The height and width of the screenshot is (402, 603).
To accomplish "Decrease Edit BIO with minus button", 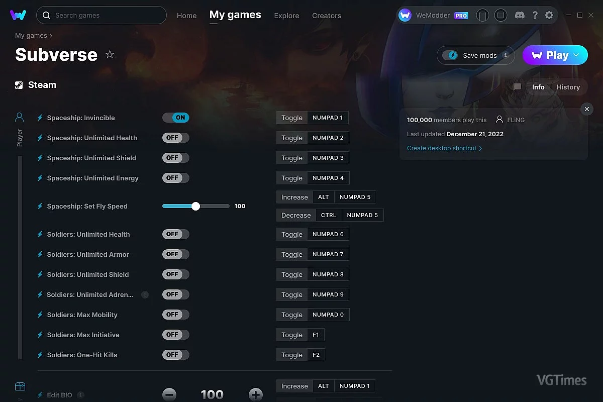I will pyautogui.click(x=169, y=394).
